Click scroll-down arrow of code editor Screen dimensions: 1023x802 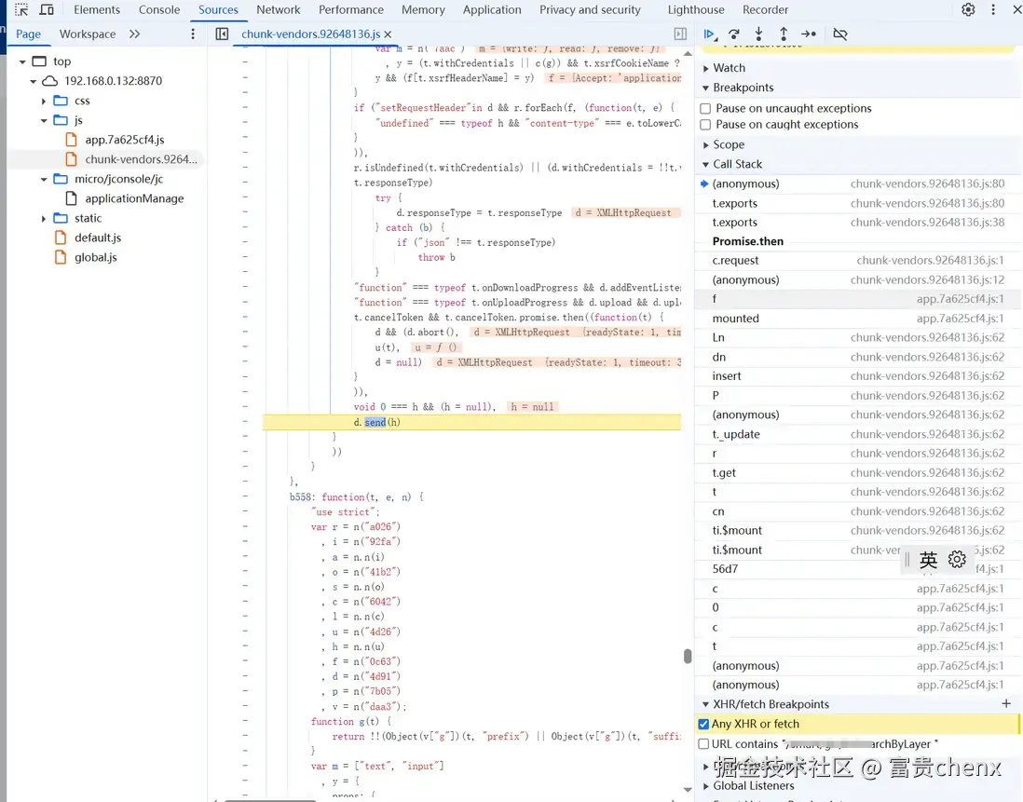688,790
